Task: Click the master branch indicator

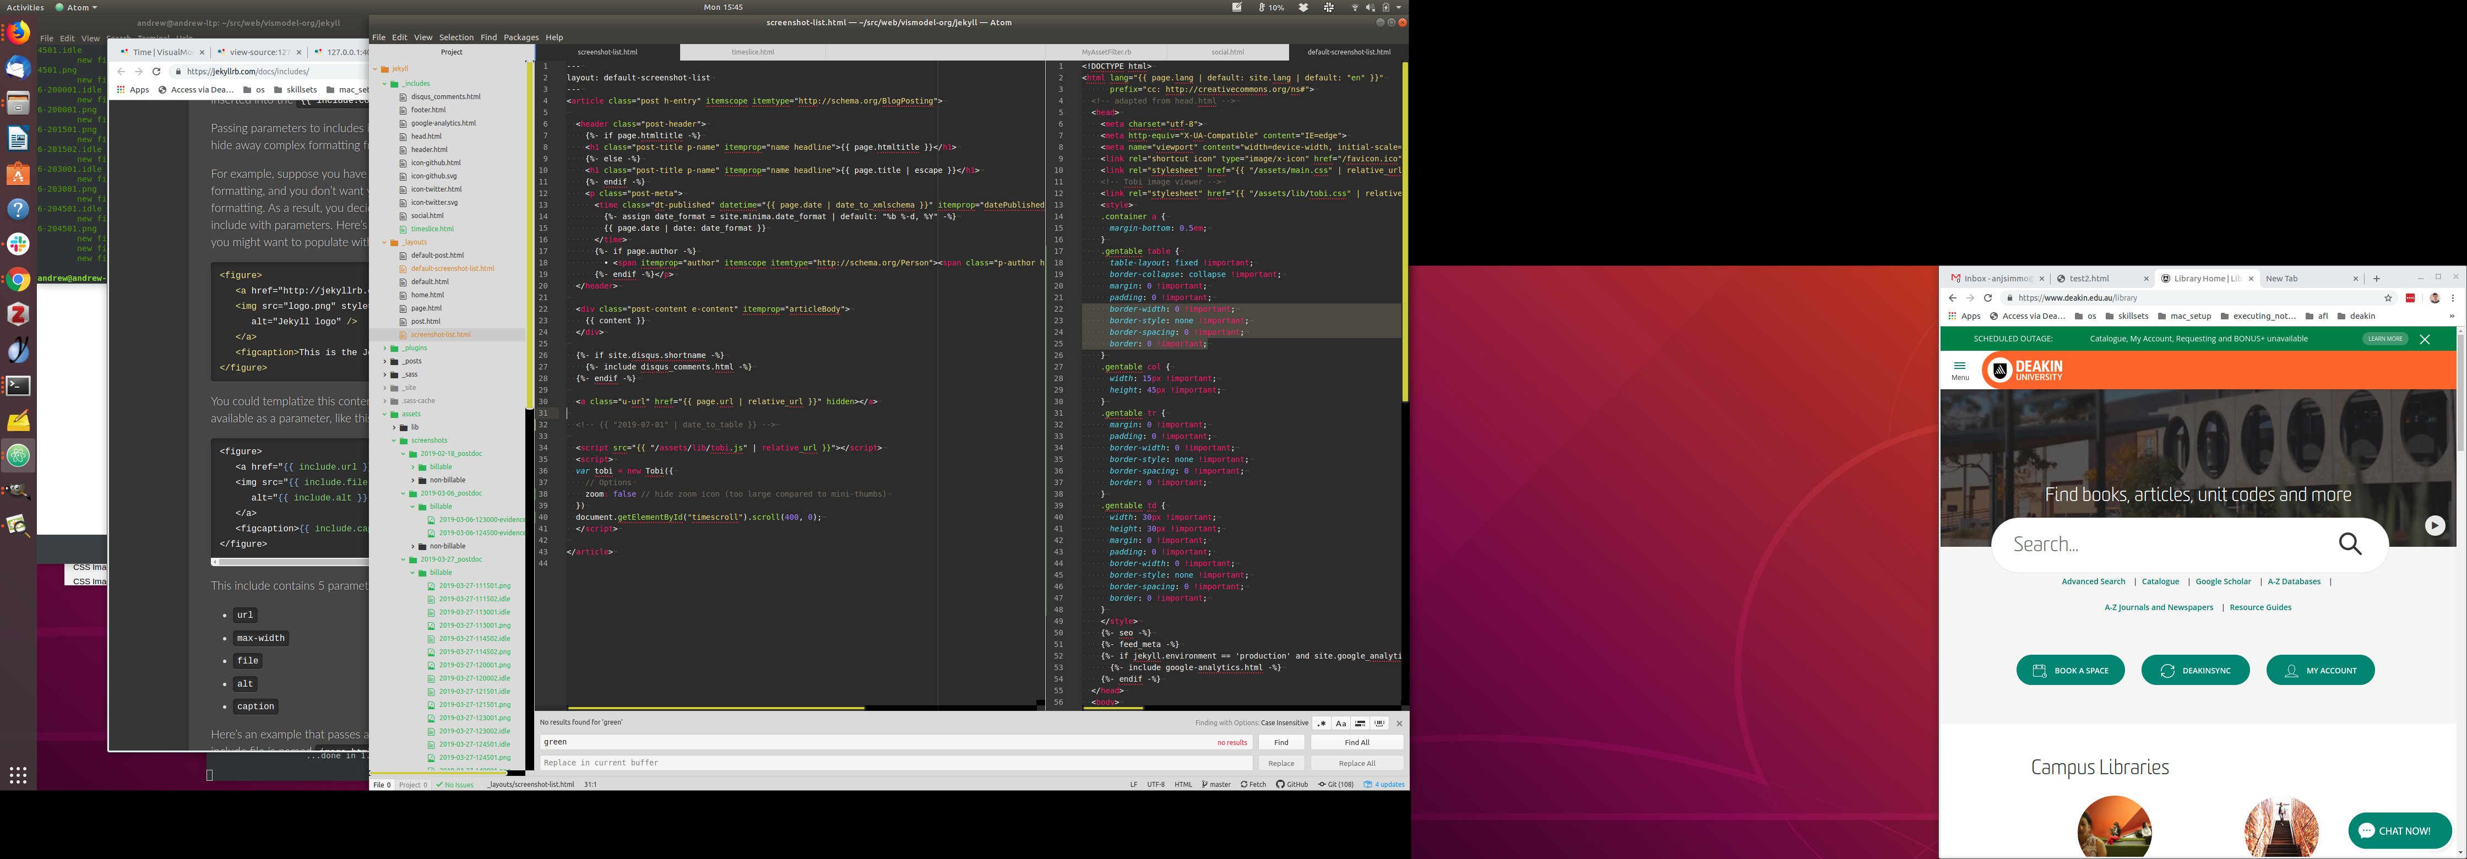Action: pos(1216,784)
